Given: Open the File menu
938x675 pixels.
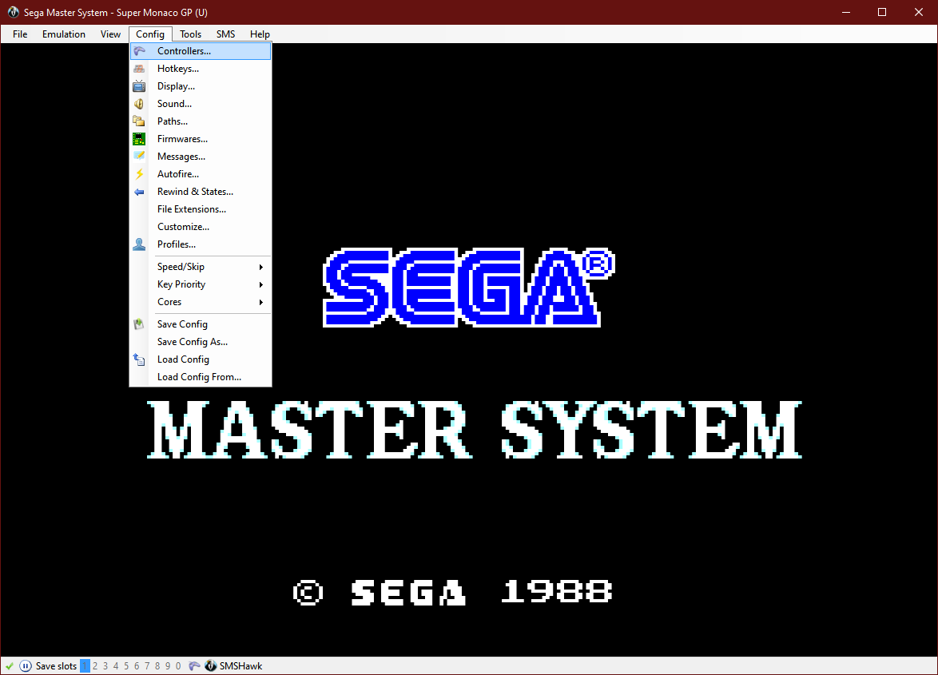Looking at the screenshot, I should [20, 34].
